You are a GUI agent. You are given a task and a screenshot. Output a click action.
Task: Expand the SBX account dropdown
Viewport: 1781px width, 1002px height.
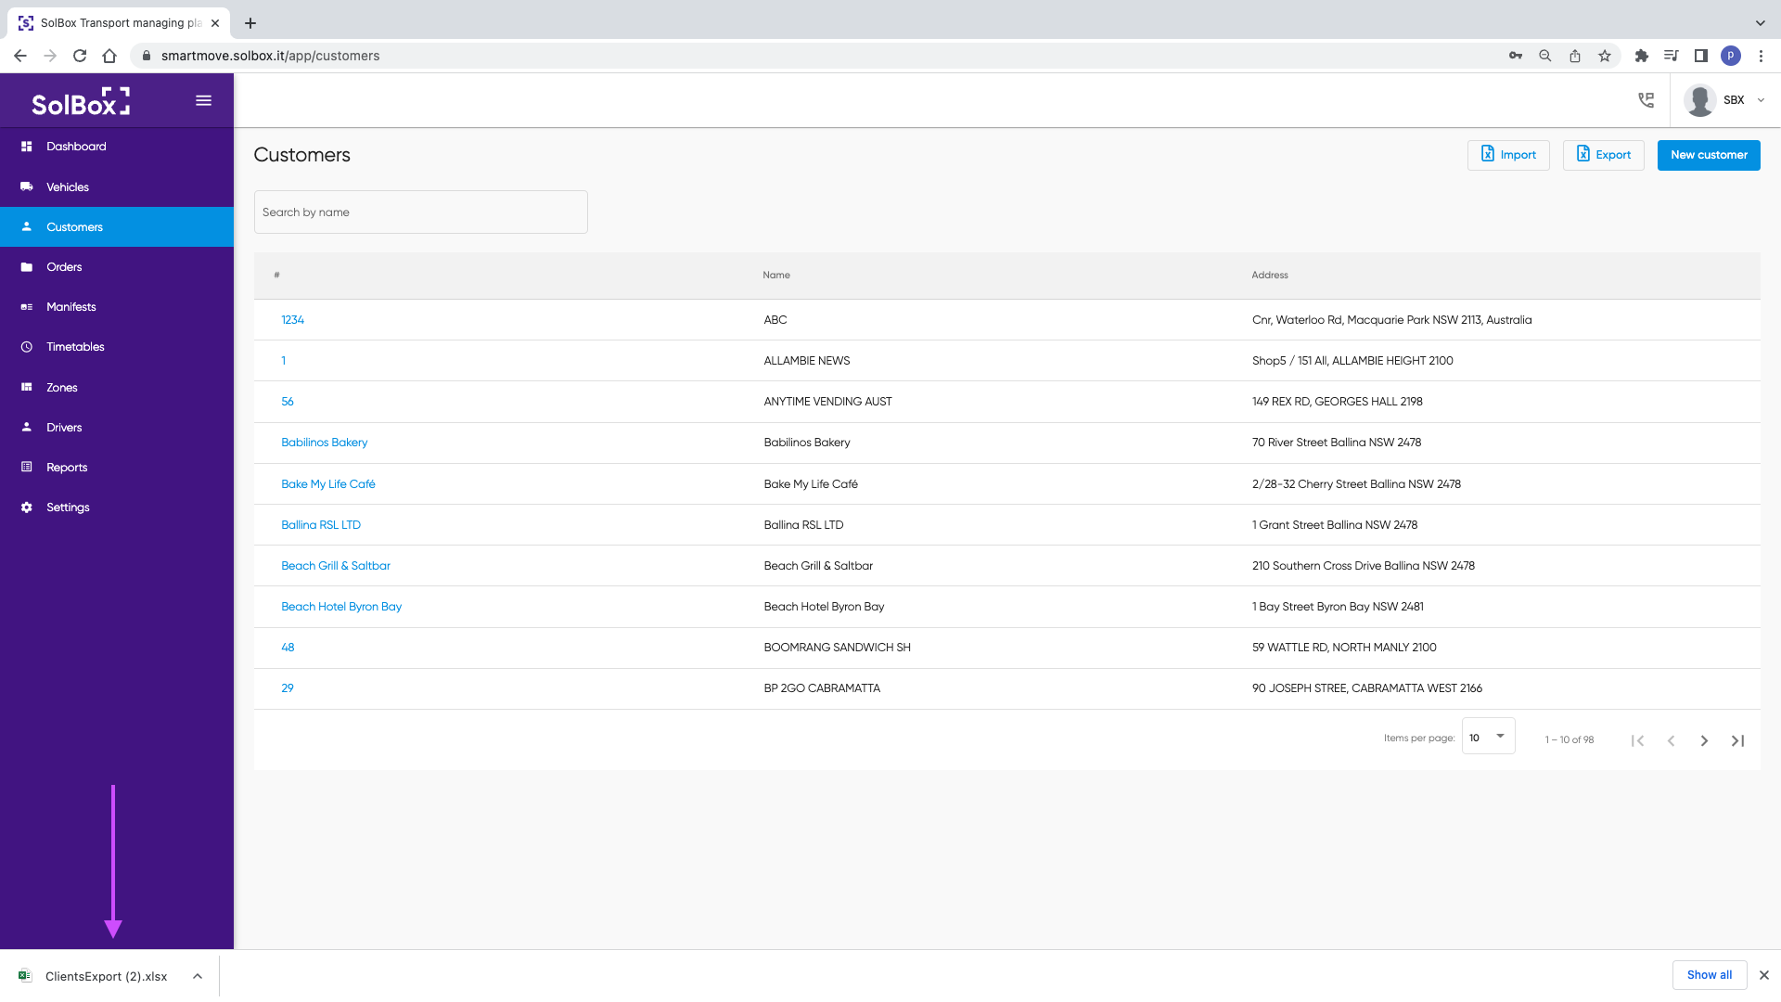pos(1761,100)
